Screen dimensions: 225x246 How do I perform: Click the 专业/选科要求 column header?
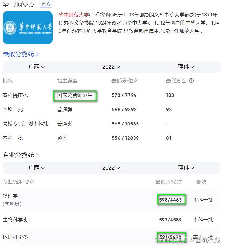[19, 182]
